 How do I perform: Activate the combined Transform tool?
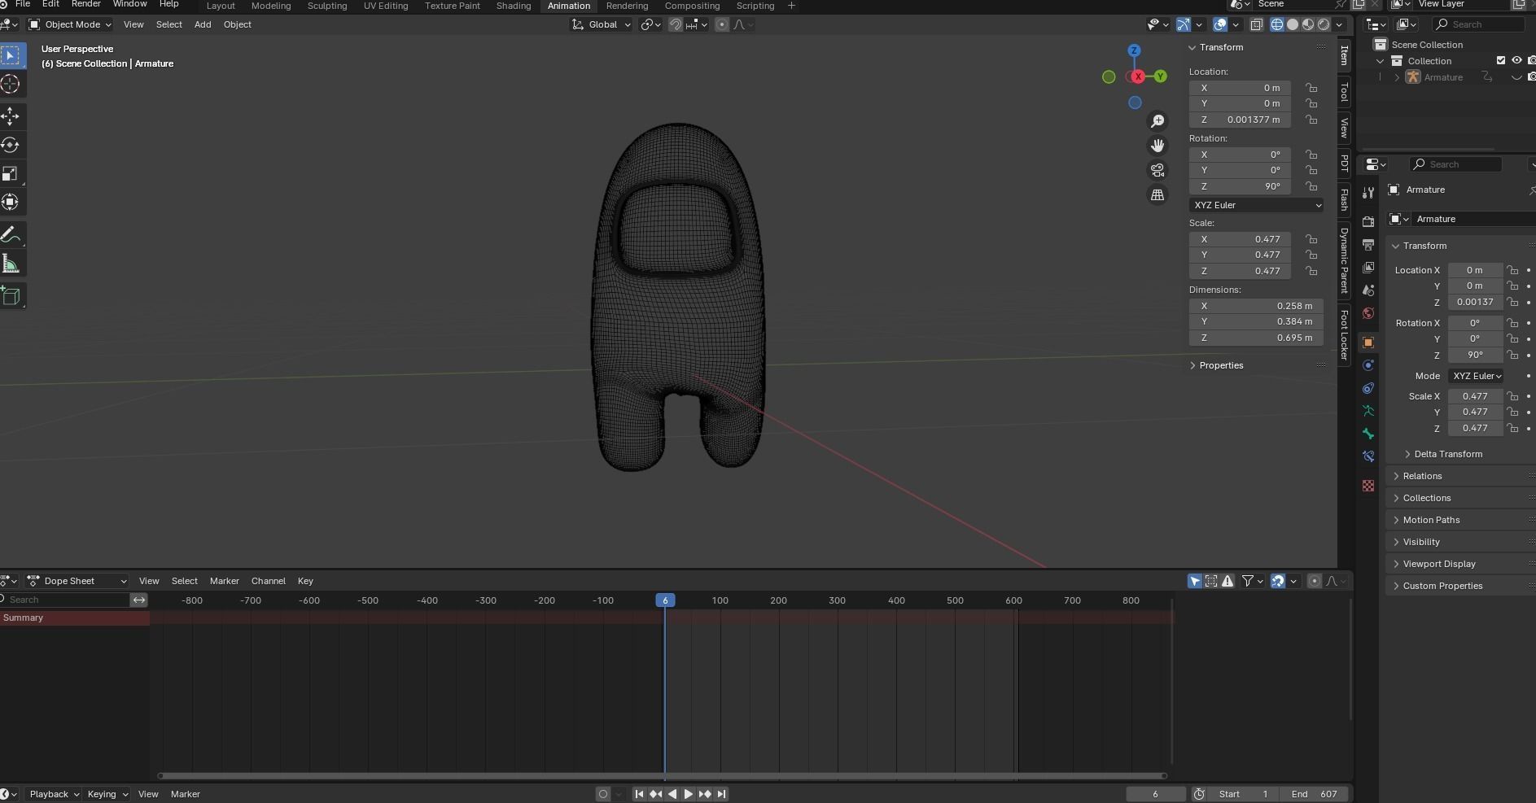click(11, 202)
